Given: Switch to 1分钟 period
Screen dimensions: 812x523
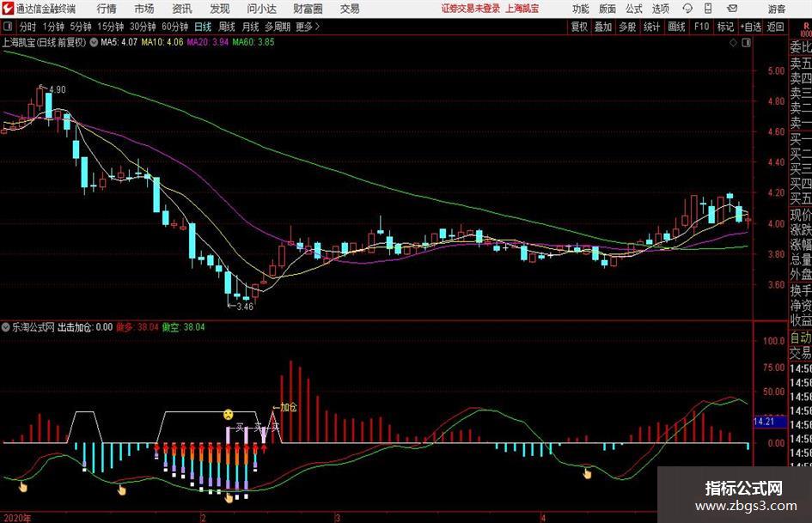Looking at the screenshot, I should [53, 27].
